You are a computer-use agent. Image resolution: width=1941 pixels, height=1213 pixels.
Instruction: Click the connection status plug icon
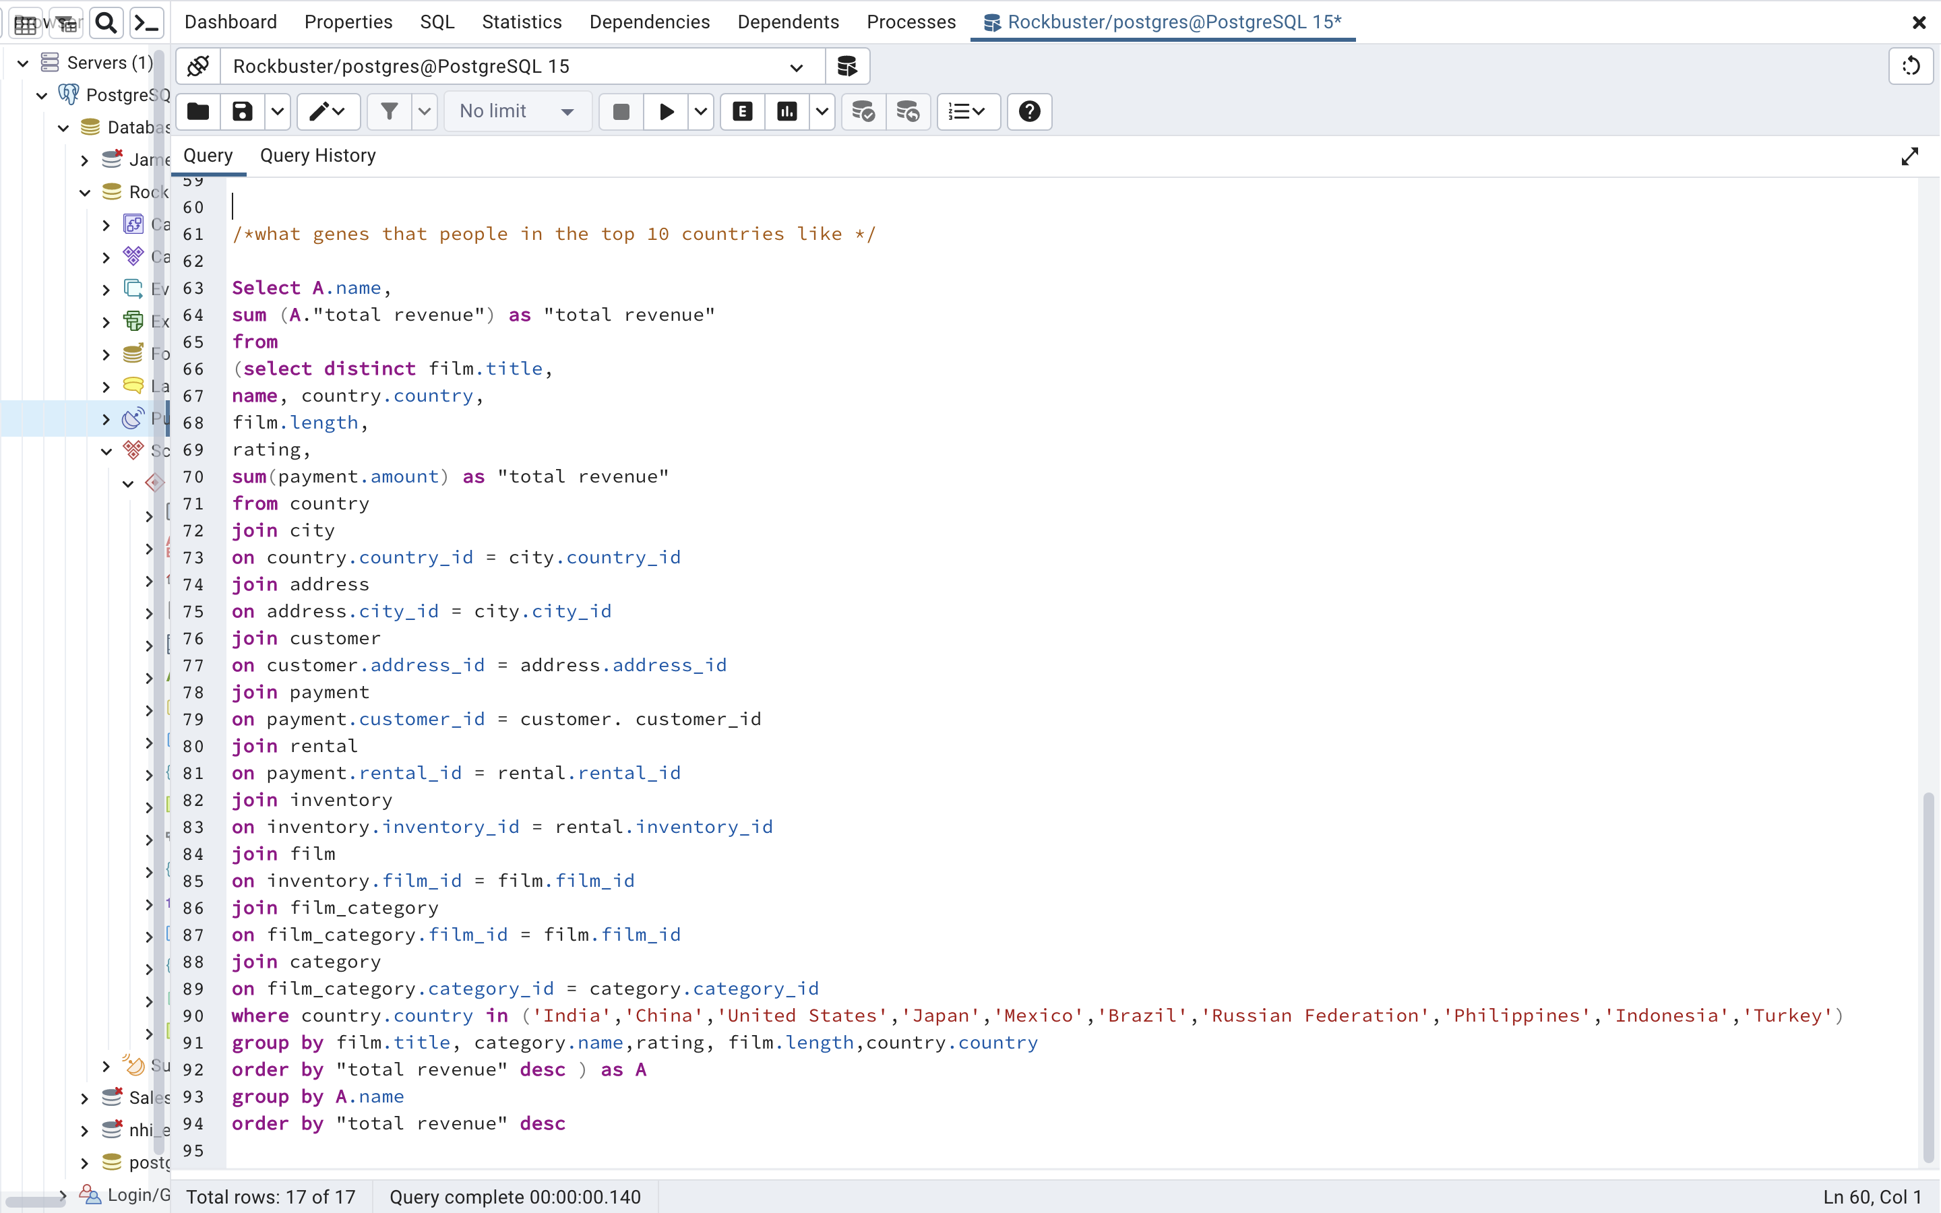tap(198, 66)
